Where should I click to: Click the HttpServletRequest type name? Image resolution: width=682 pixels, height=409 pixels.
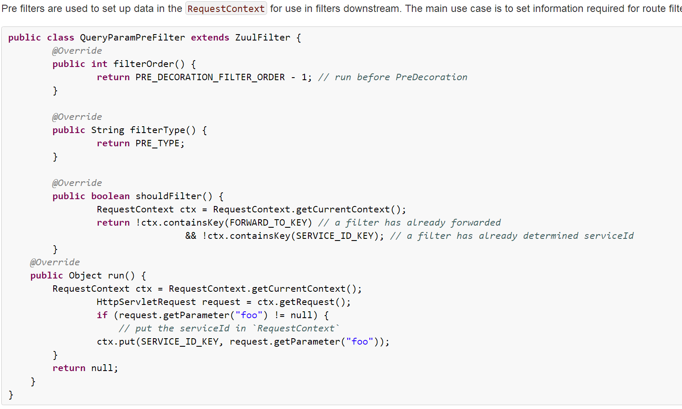click(x=147, y=302)
